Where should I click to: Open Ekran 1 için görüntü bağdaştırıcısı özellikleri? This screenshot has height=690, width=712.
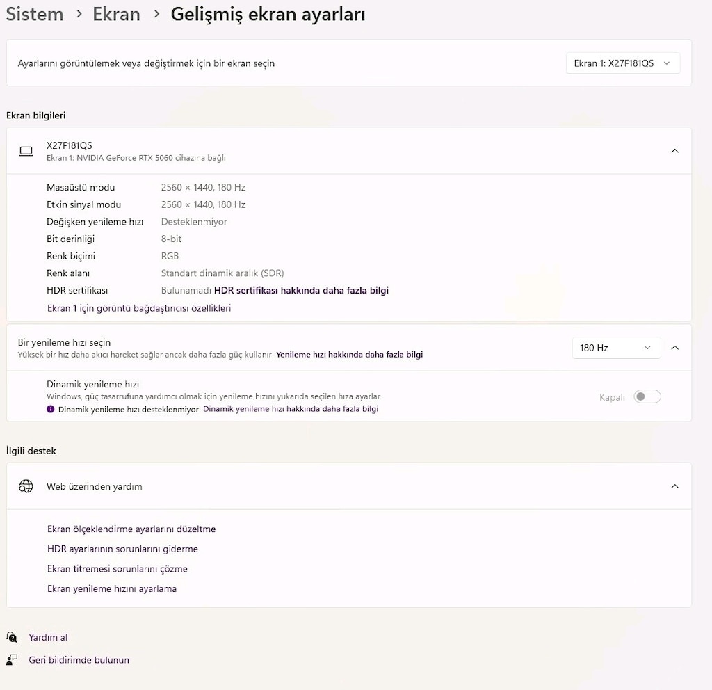[x=139, y=308]
